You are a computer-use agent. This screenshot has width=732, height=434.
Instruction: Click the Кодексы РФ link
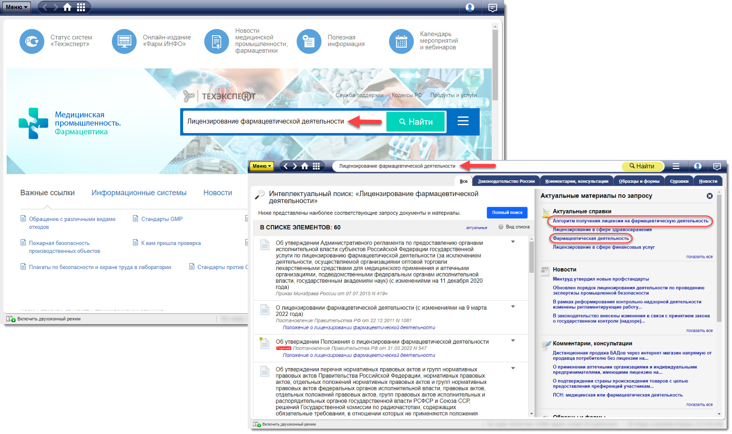pyautogui.click(x=407, y=95)
